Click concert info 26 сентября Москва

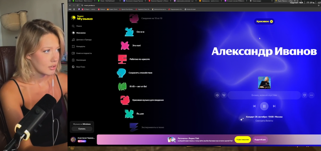click(x=264, y=117)
